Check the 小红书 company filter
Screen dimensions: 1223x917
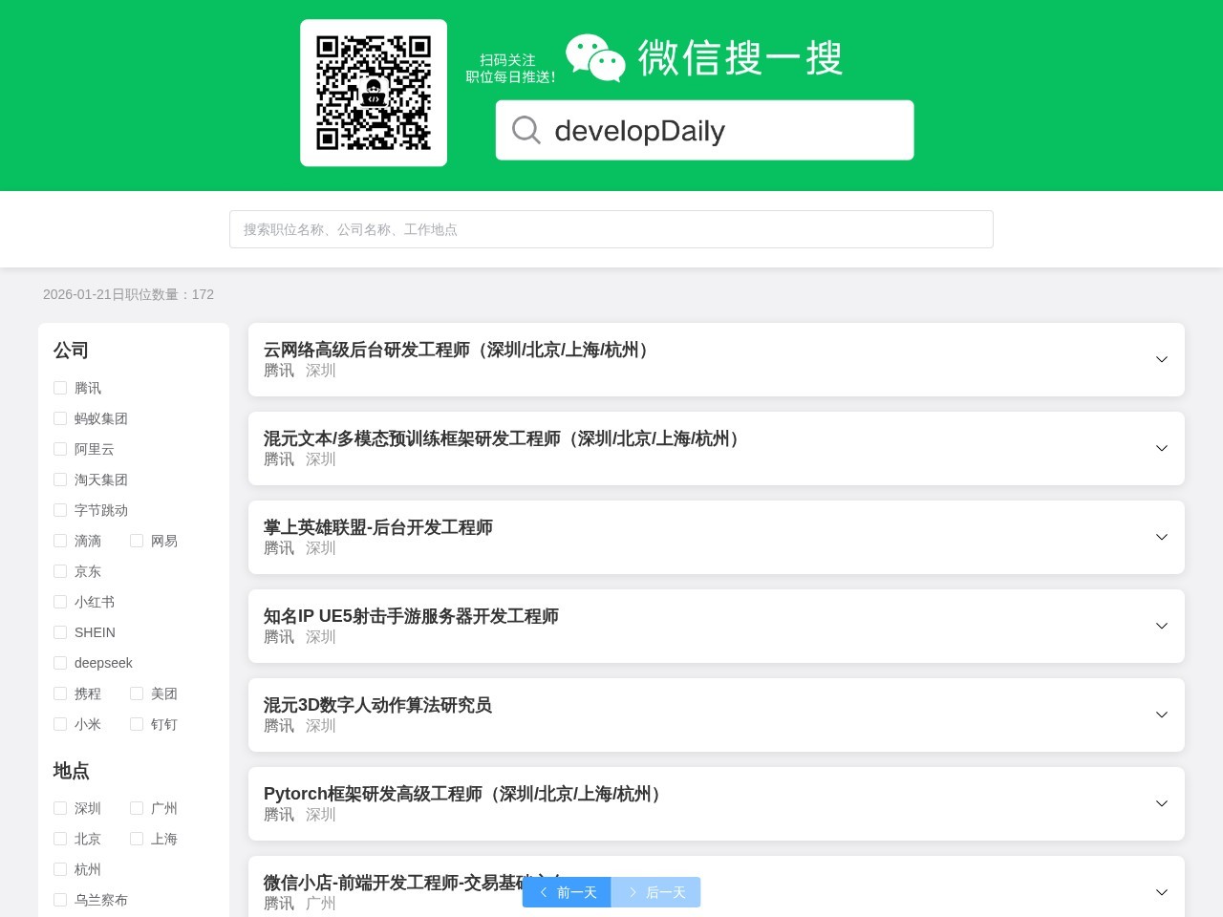(x=60, y=602)
